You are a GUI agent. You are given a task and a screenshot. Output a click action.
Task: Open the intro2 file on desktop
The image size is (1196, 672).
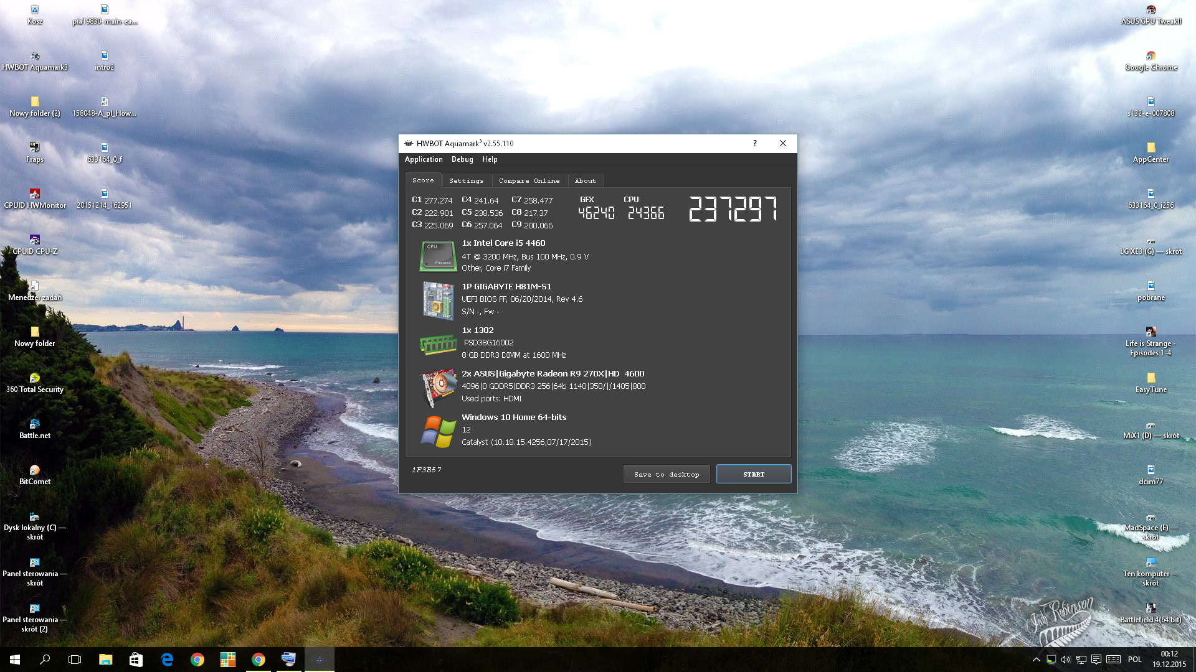click(x=104, y=61)
